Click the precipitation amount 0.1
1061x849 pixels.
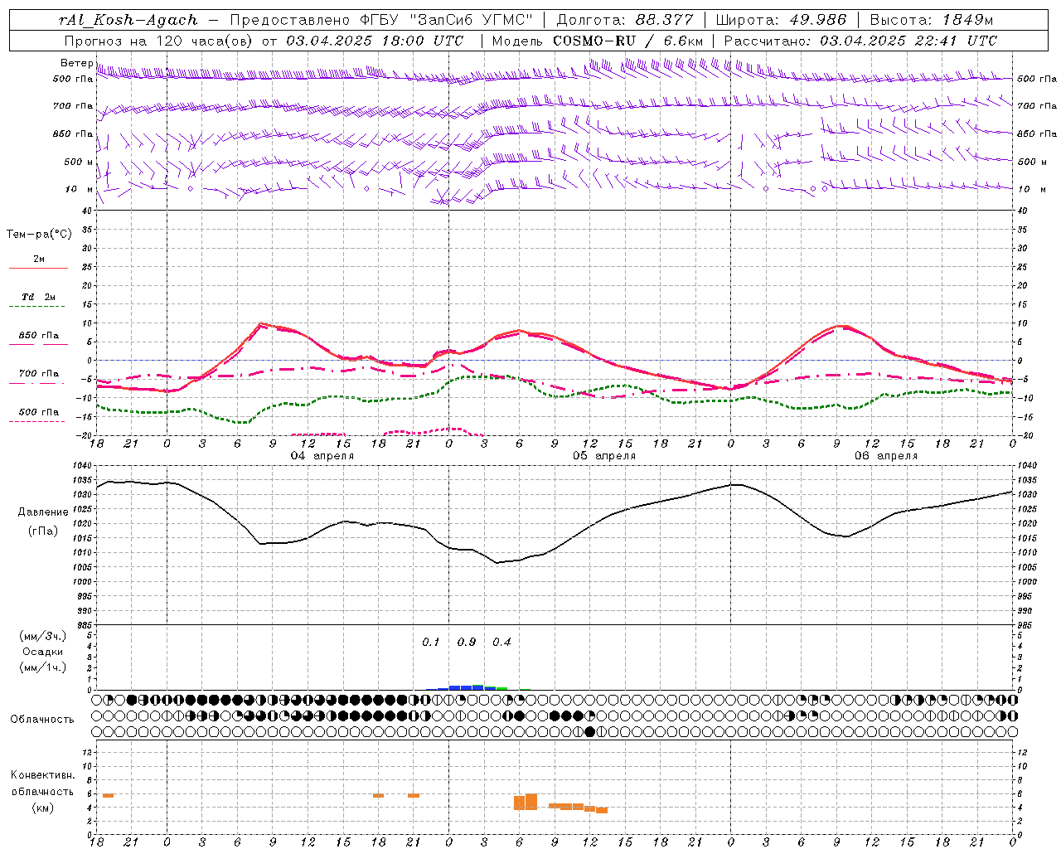pos(431,643)
